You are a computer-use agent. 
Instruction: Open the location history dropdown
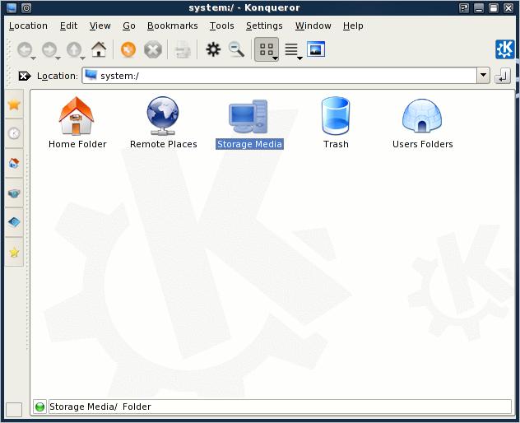coord(483,76)
